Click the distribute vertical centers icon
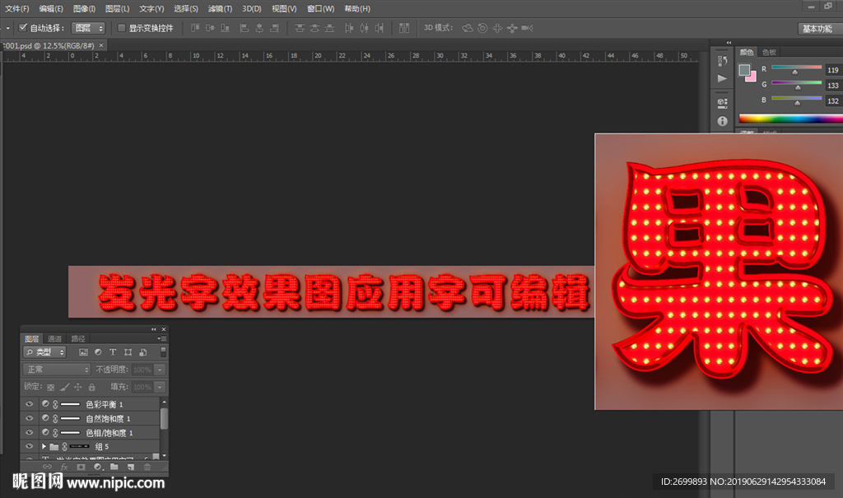 [314, 27]
